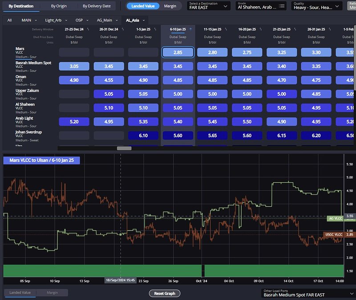Switch to the By Origin tab
Image resolution: width=356 pixels, height=300 pixels.
pyautogui.click(x=59, y=6)
